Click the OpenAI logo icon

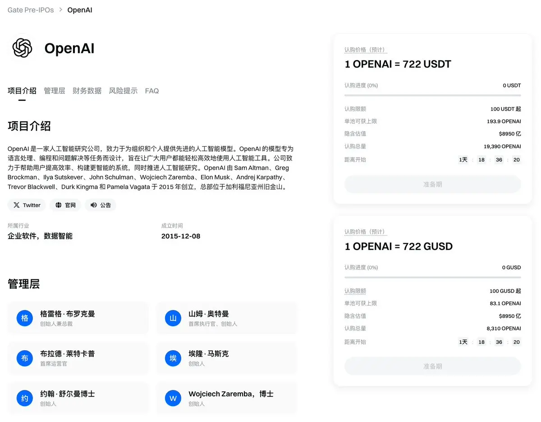point(23,48)
